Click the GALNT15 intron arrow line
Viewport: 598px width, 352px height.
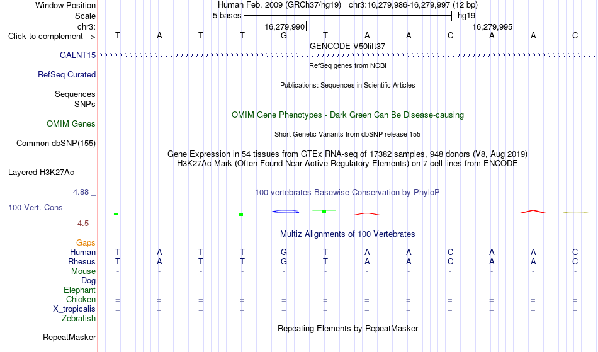click(x=347, y=55)
